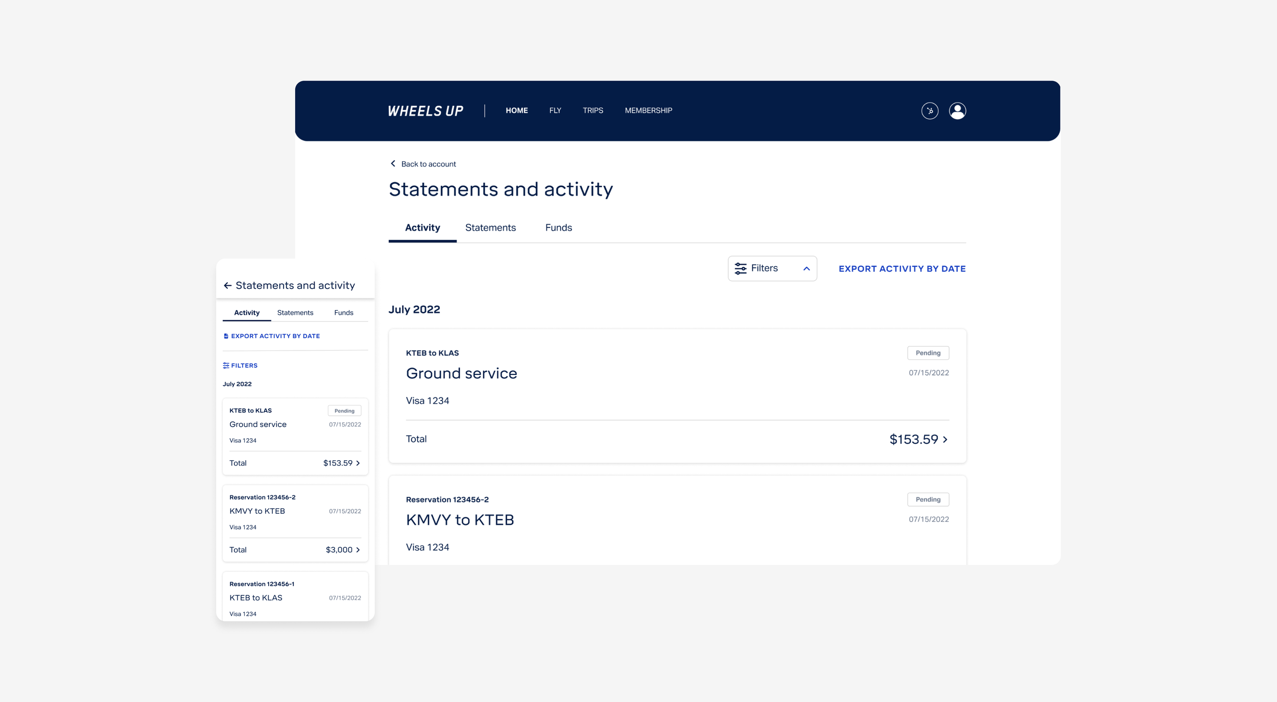Open the user profile avatar icon
The image size is (1277, 702).
click(x=957, y=111)
